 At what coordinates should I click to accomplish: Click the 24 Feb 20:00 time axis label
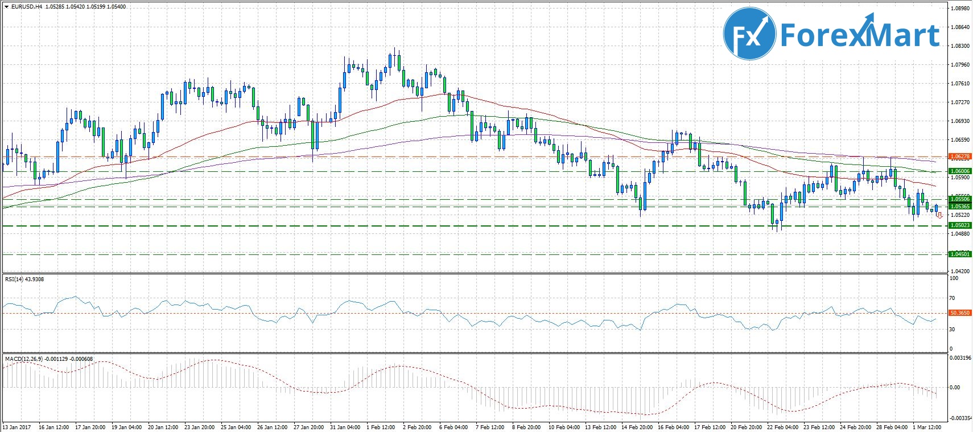click(x=855, y=427)
